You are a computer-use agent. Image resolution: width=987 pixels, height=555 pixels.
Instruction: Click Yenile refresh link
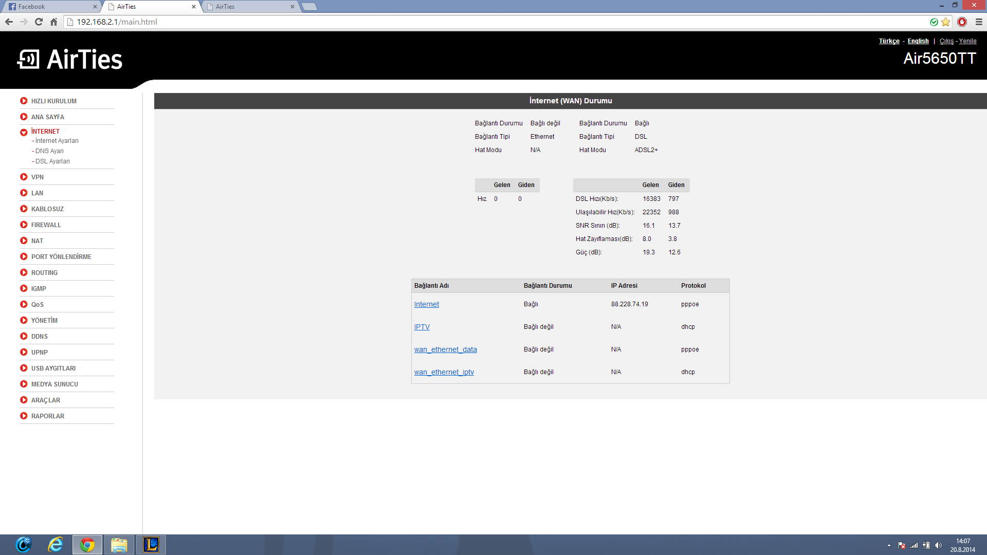pyautogui.click(x=967, y=41)
